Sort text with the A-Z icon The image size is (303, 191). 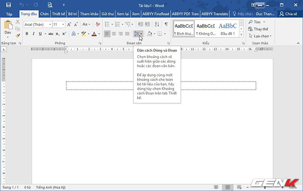pyautogui.click(x=157, y=24)
